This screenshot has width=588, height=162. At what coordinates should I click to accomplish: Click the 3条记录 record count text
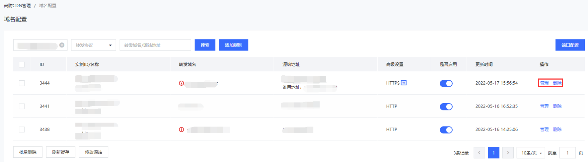pos(461,153)
